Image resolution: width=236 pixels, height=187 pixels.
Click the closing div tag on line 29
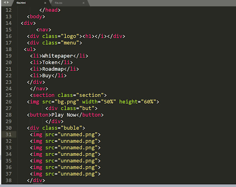point(54,121)
